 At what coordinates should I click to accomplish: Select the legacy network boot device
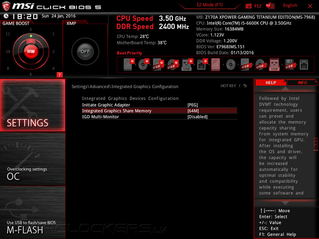304,65
